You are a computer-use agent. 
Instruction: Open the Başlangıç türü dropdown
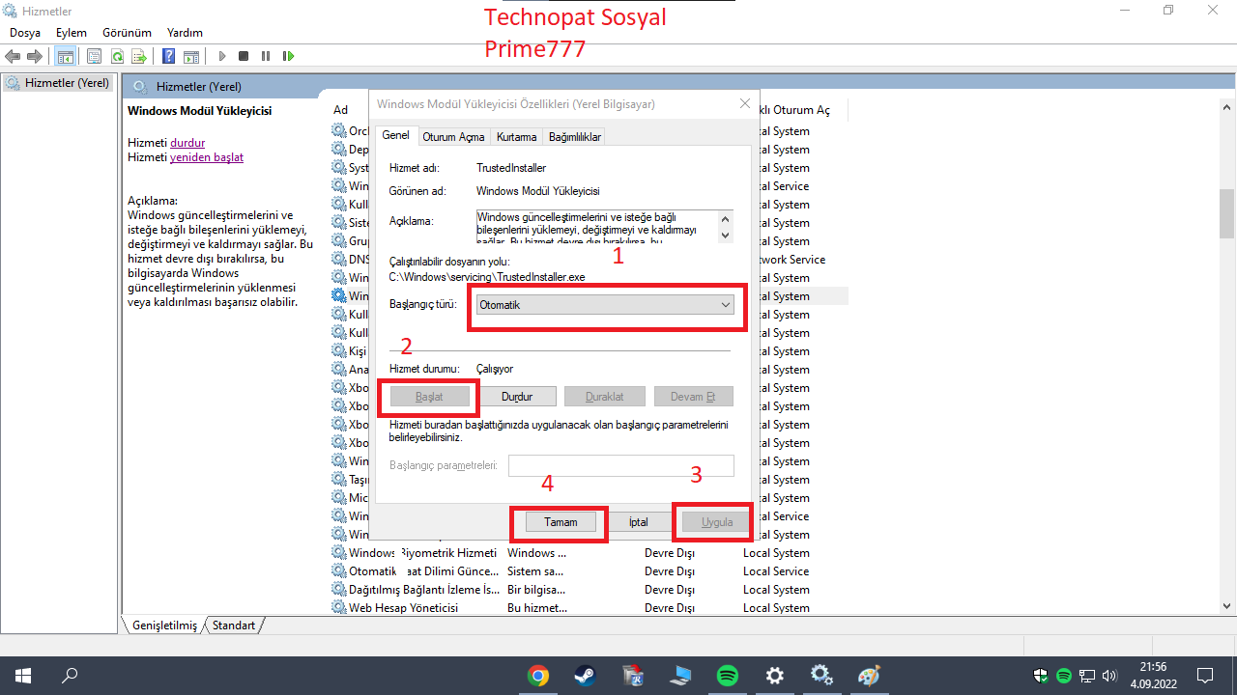(605, 304)
